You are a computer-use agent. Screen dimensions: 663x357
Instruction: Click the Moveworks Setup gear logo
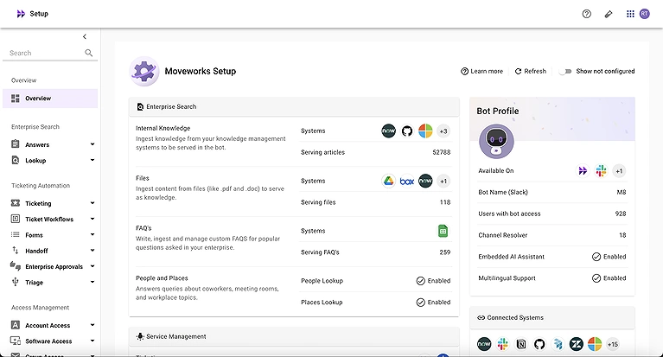[x=144, y=71]
